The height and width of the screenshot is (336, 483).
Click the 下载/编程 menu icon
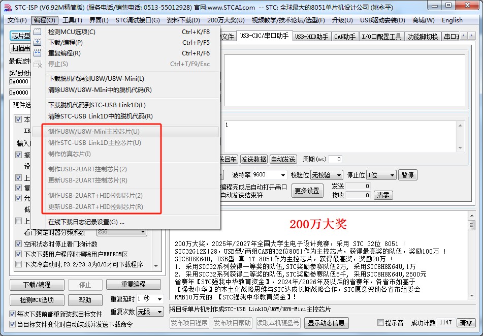[x=38, y=42]
